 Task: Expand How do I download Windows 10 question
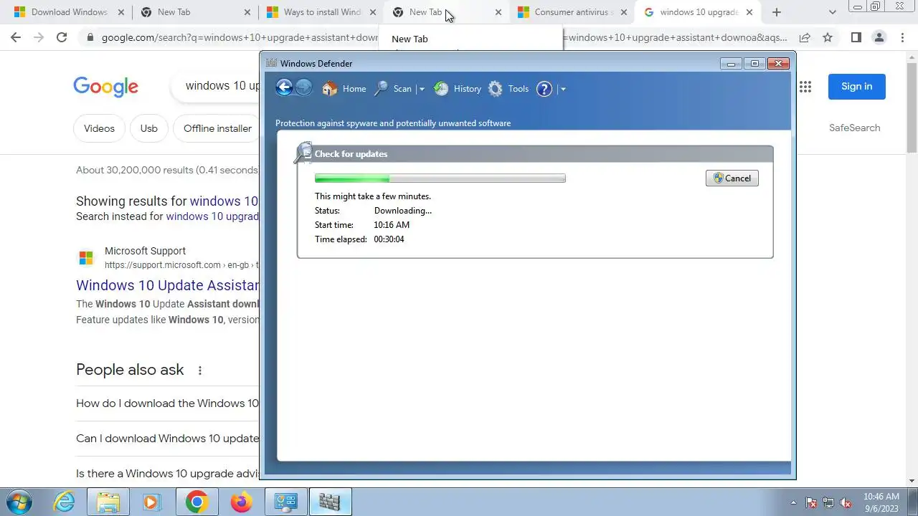pos(168,403)
